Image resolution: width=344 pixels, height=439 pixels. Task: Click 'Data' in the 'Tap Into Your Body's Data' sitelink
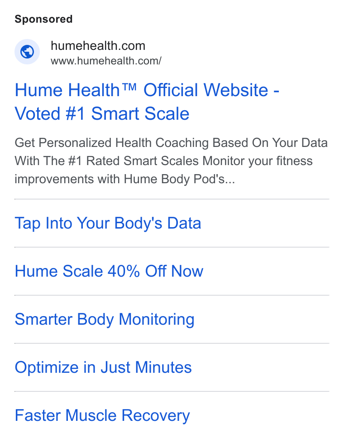(x=184, y=223)
